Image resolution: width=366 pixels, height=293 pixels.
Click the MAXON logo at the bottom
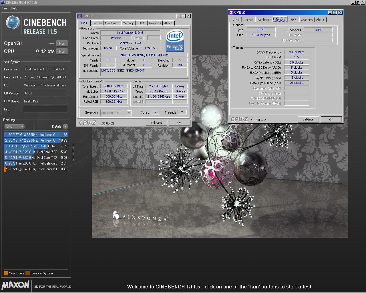15,285
